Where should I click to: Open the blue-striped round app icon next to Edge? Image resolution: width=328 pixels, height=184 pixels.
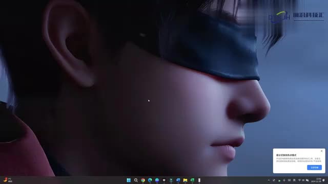157,180
